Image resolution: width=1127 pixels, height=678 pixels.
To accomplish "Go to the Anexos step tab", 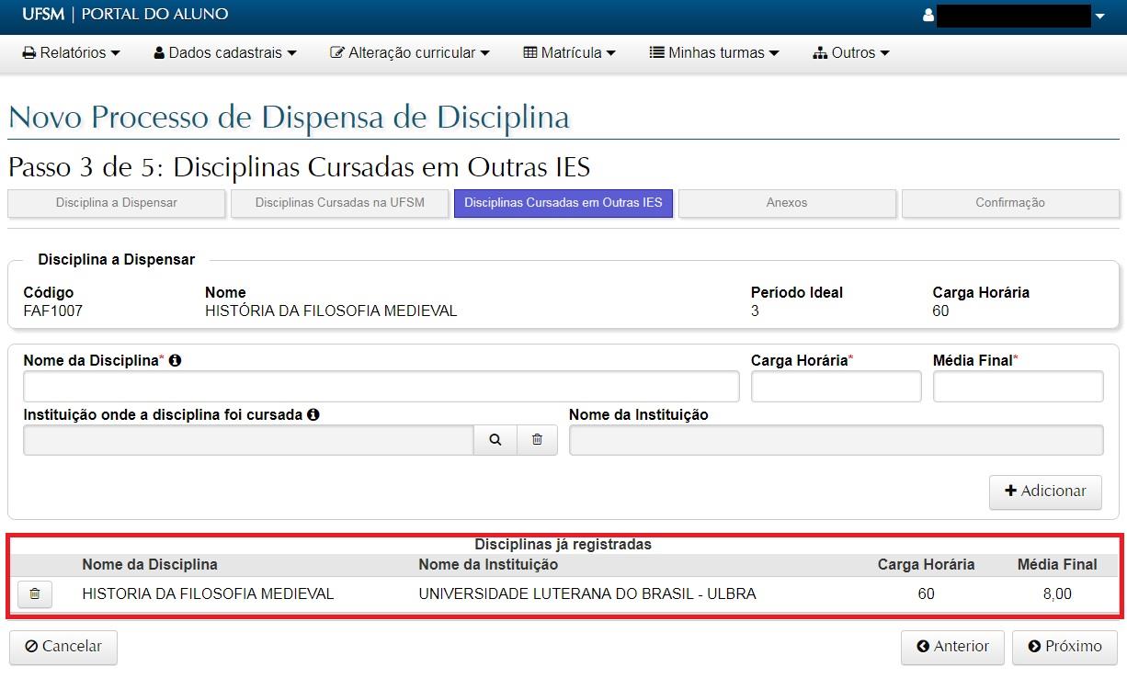I will tap(787, 203).
